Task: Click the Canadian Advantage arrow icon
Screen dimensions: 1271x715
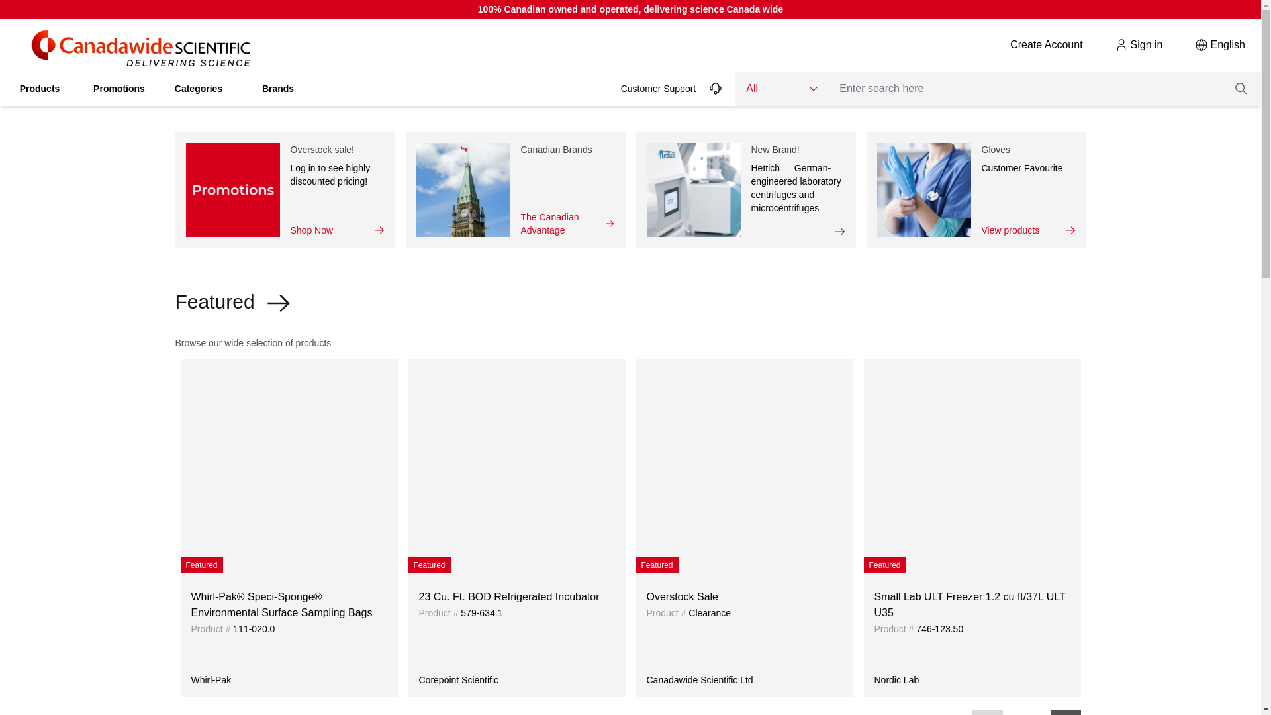Action: [x=610, y=224]
